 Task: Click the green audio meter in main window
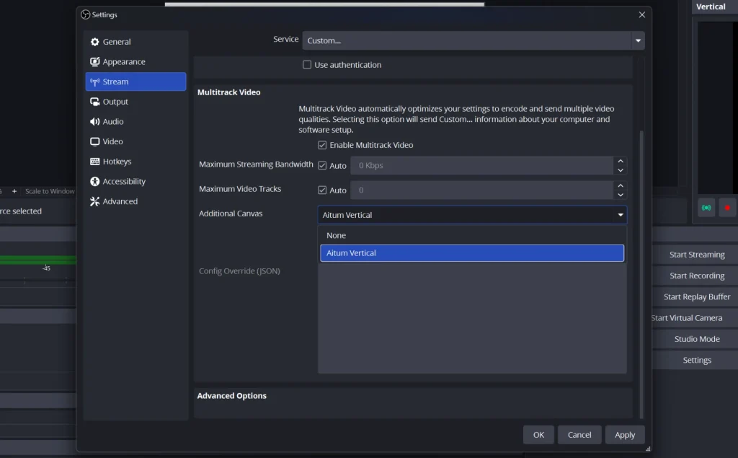[37, 260]
